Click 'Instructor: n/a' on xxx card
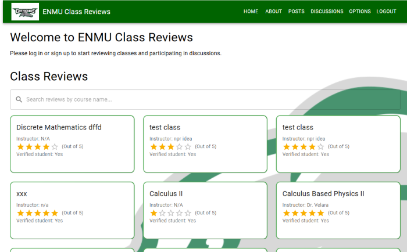407x252 pixels. [x=33, y=205]
